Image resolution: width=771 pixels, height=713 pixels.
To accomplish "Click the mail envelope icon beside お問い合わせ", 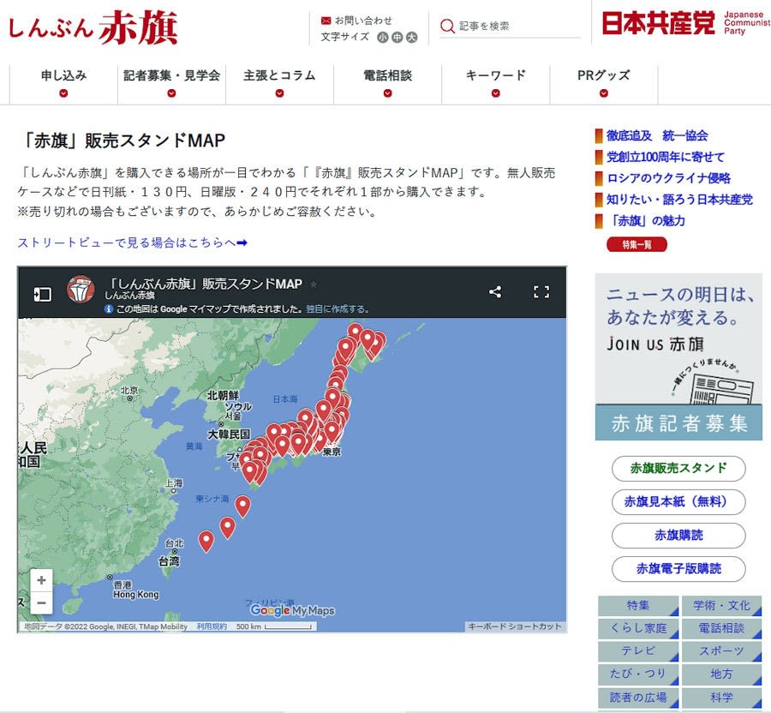I will (x=326, y=21).
